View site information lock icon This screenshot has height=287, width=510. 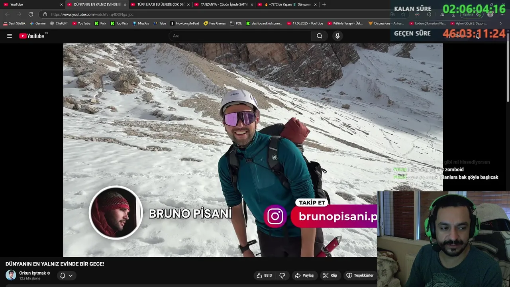[x=45, y=14]
